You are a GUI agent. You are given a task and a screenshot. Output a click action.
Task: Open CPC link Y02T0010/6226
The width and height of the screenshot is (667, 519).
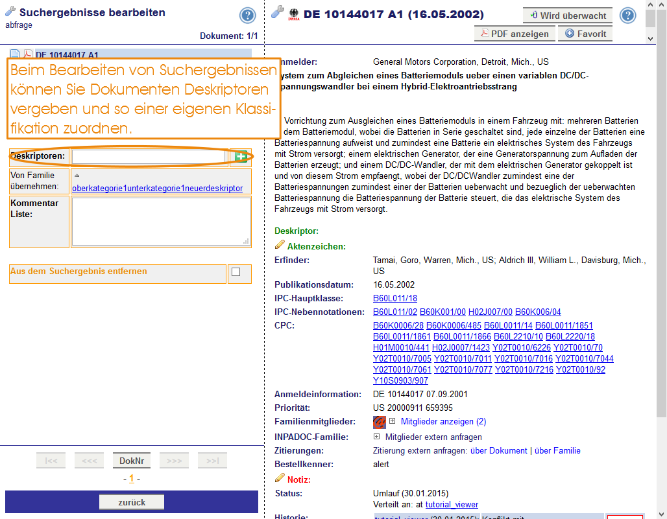click(522, 347)
